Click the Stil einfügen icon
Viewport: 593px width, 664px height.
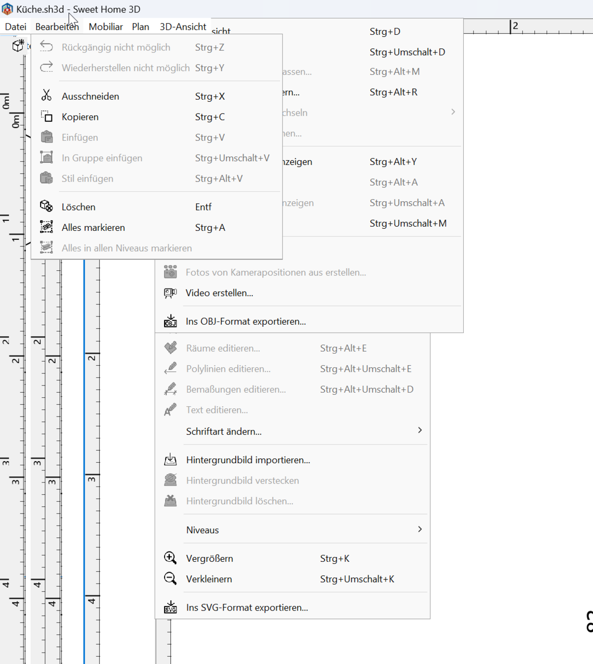pos(47,178)
